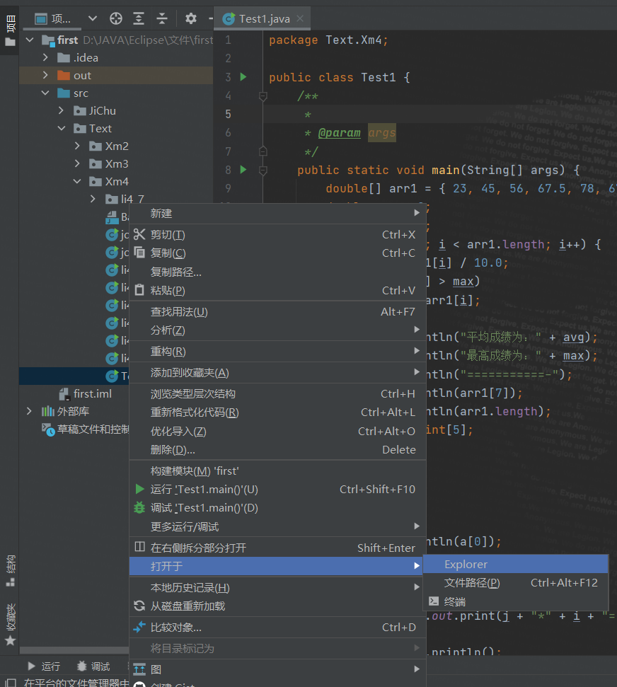617x687 pixels.
Task: Expand the li4_7 package node
Action: pos(93,199)
